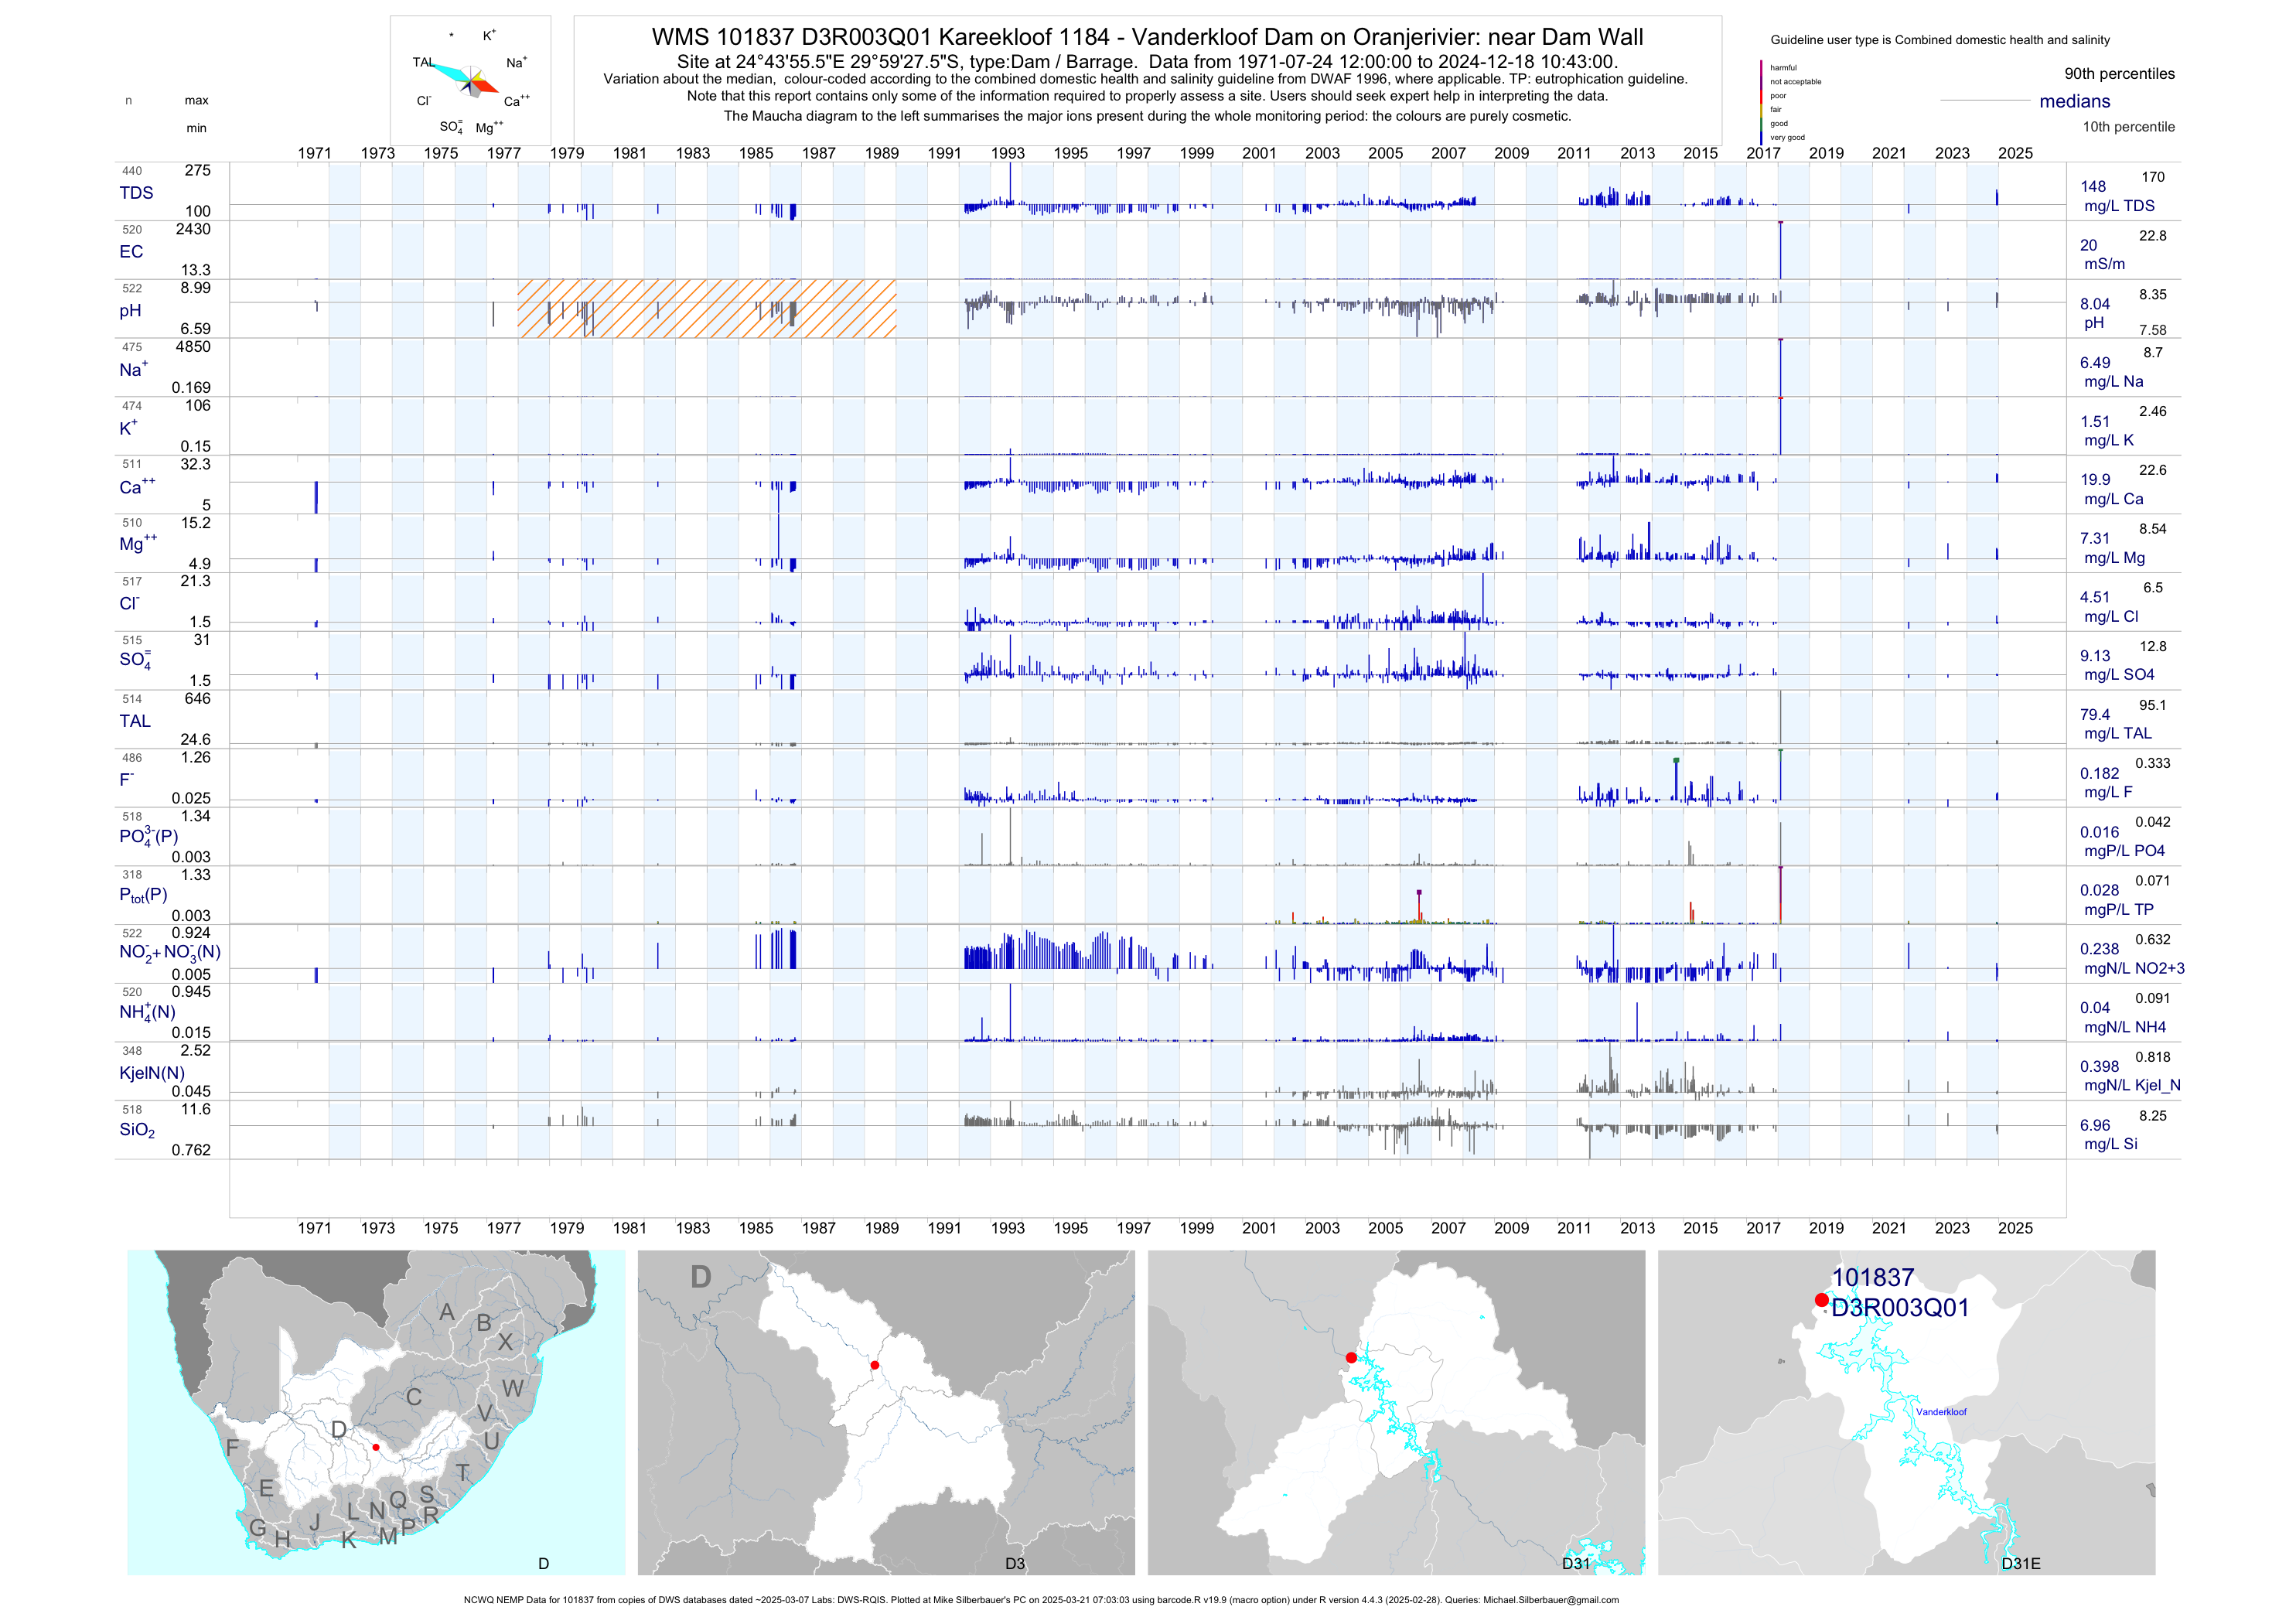Click the red site dot on South Africa map

[376, 1447]
